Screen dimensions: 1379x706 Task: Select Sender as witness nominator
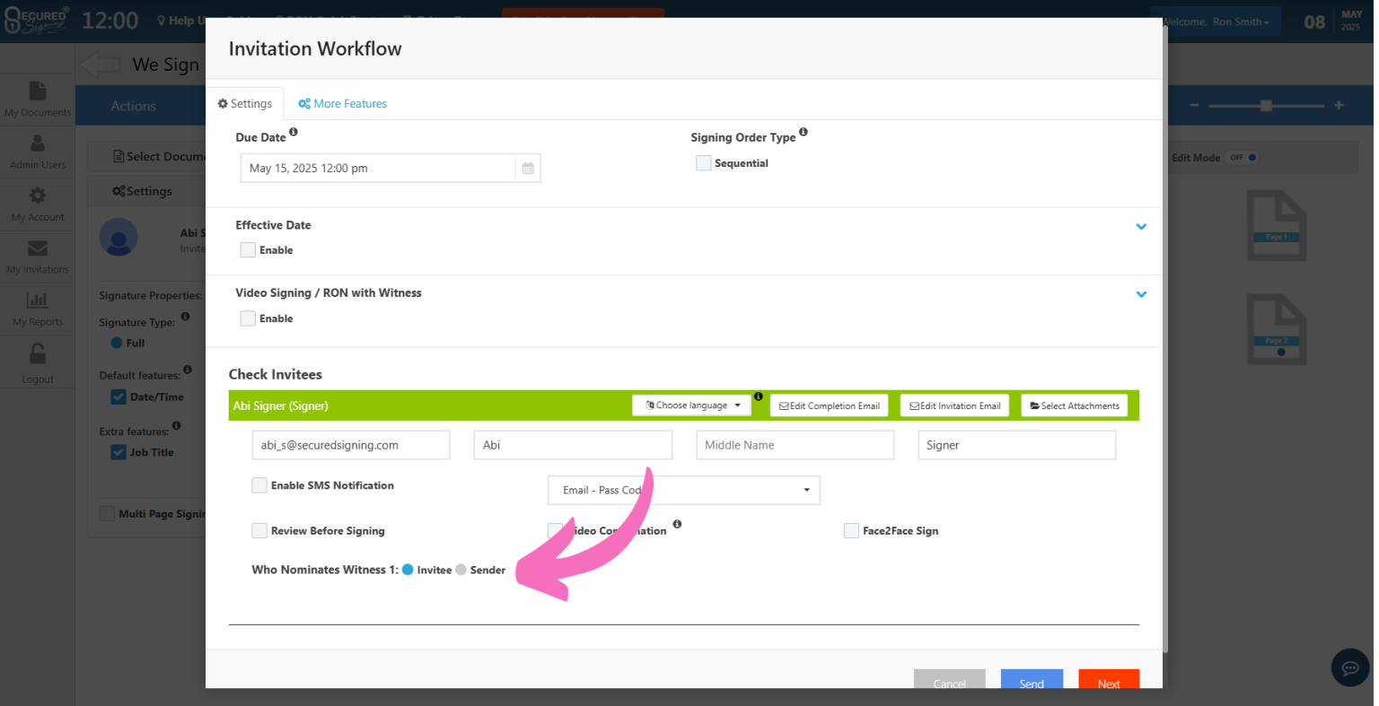[461, 570]
